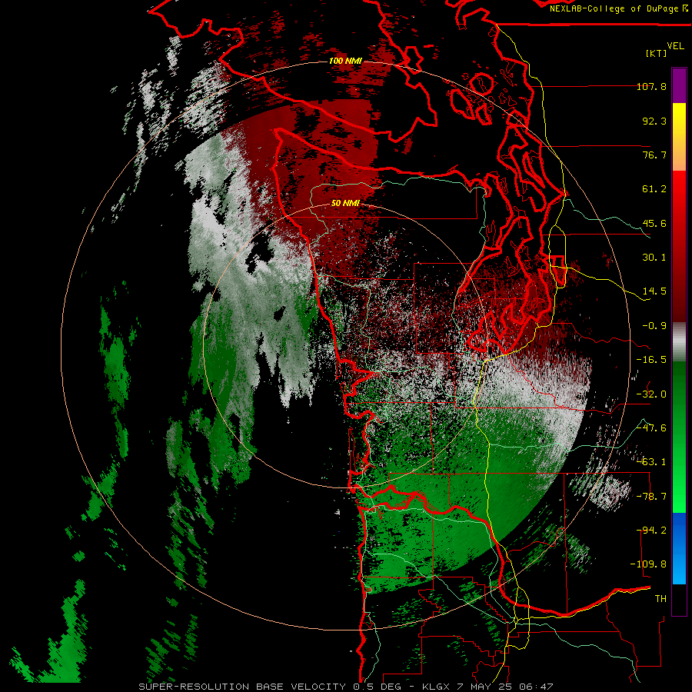Image resolution: width=692 pixels, height=692 pixels.
Task: Click the -16.5 scale value
Action: coord(651,360)
